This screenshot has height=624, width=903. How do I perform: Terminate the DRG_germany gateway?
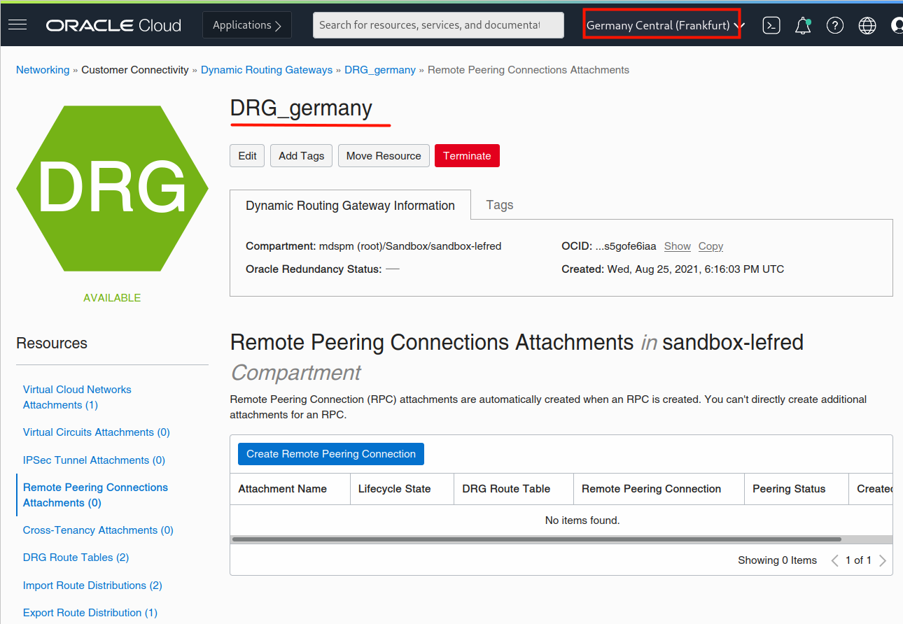[x=467, y=156]
